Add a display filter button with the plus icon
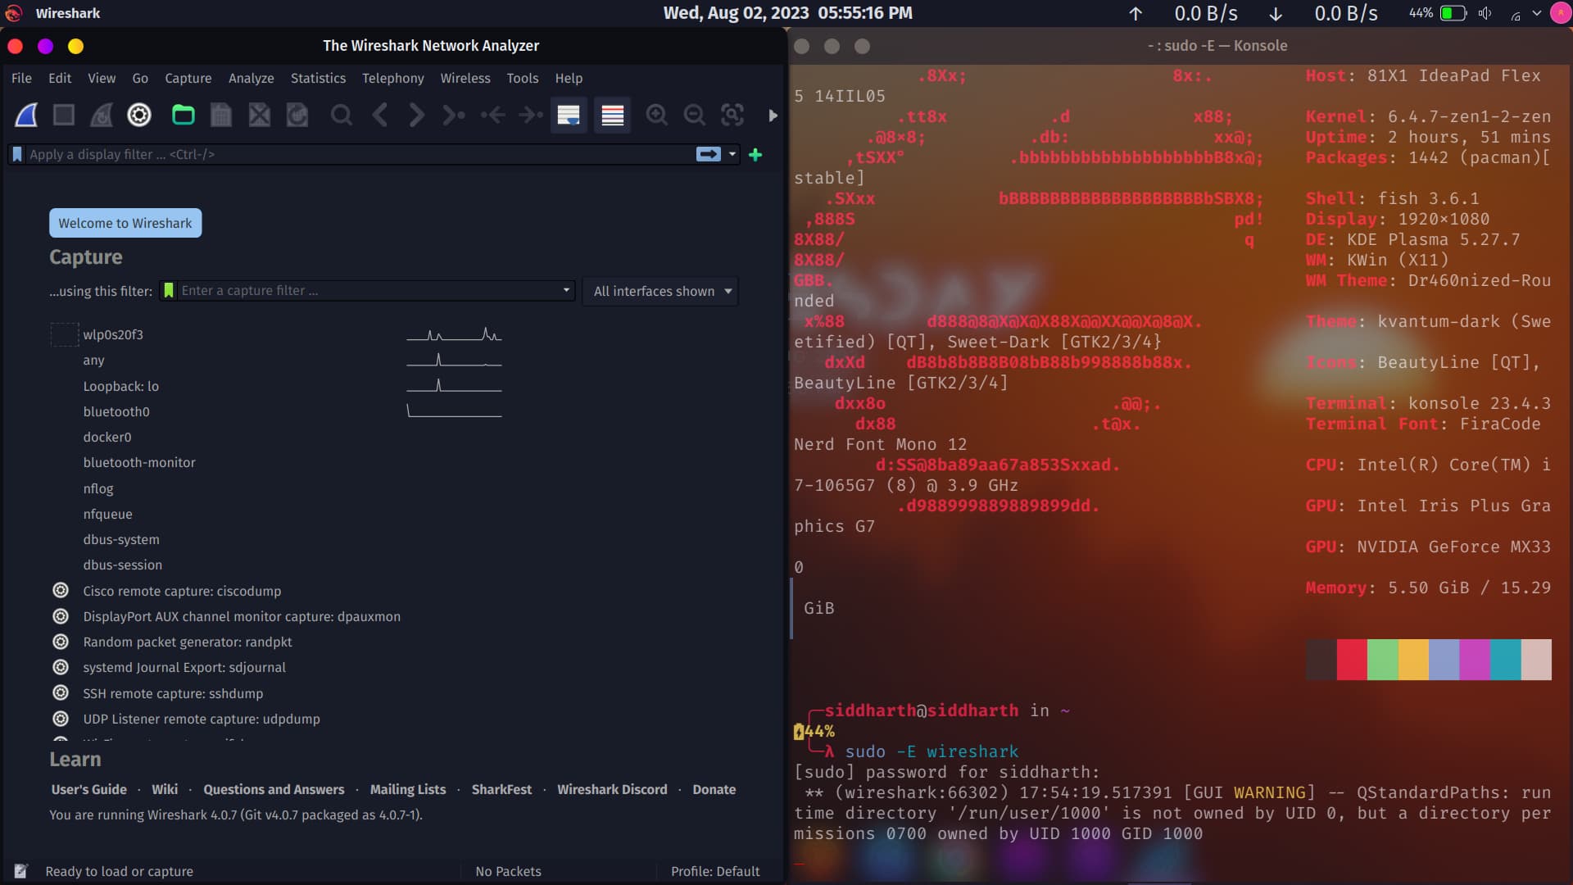The height and width of the screenshot is (885, 1573). click(755, 154)
